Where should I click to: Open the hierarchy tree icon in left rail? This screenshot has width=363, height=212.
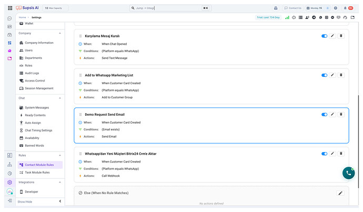(x=9, y=165)
